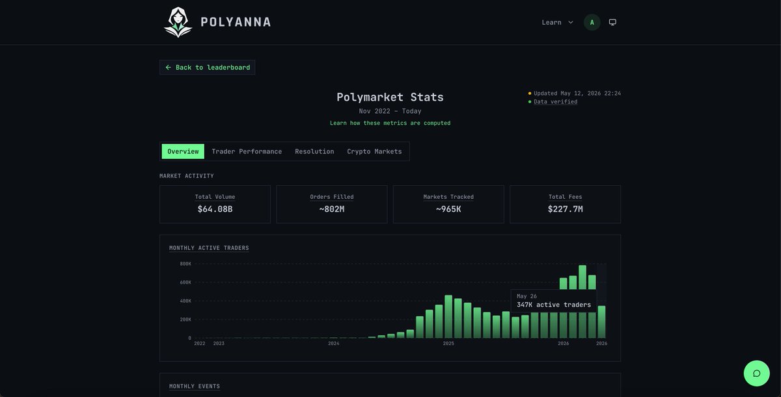Click the Markets Tracked ~965K card
Viewport: 781px width, 397px height.
(448, 204)
